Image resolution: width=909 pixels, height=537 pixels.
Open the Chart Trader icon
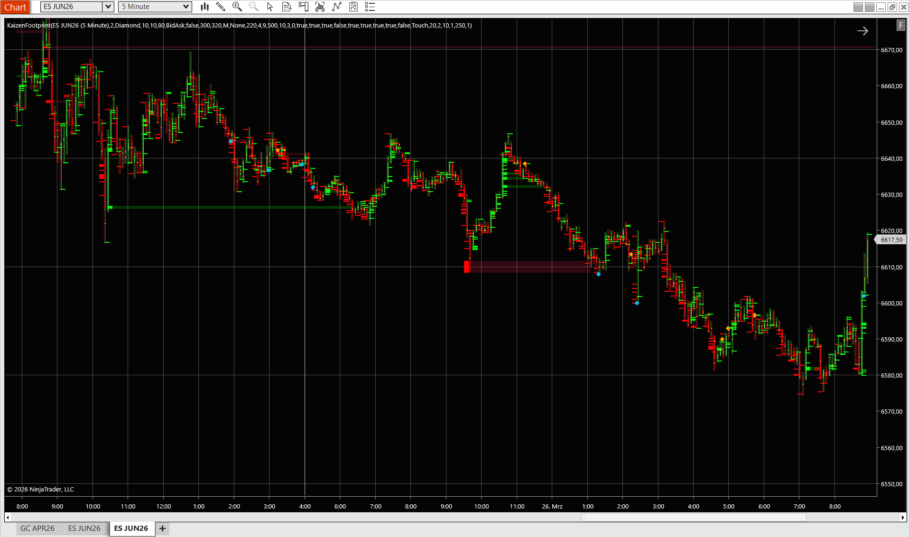(x=303, y=7)
